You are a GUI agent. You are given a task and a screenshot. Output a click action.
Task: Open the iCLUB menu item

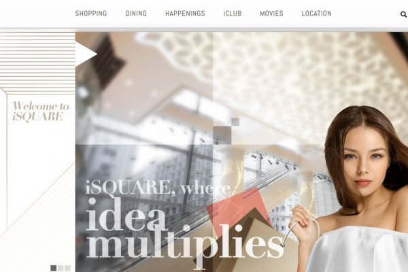pyautogui.click(x=233, y=14)
